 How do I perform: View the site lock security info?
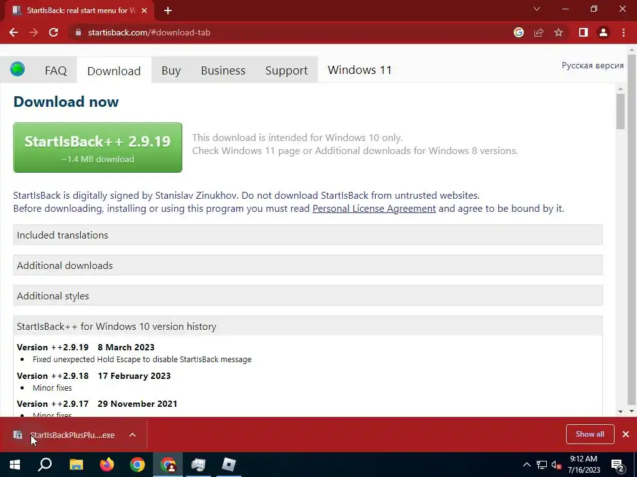click(78, 32)
